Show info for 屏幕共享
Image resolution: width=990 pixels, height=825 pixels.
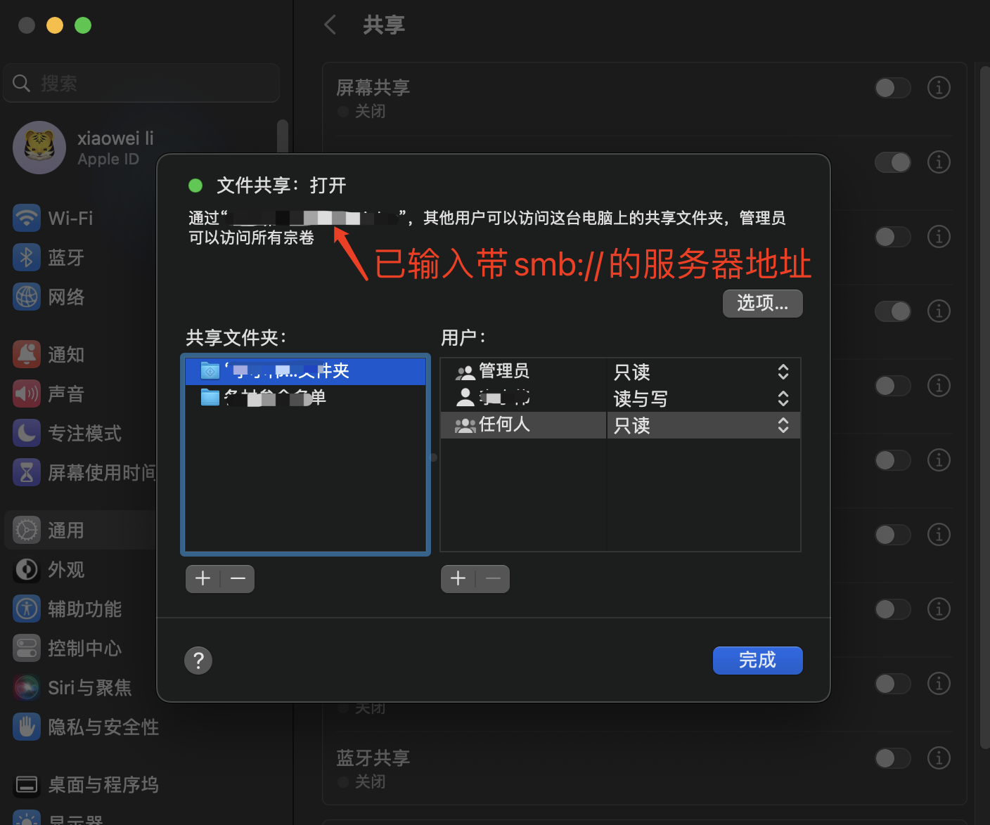[x=939, y=88]
